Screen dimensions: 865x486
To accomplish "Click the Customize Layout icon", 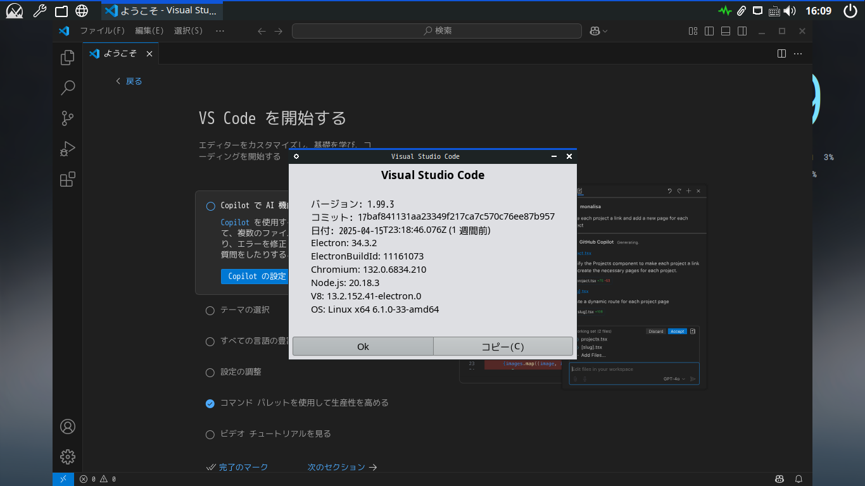I will 693,31.
